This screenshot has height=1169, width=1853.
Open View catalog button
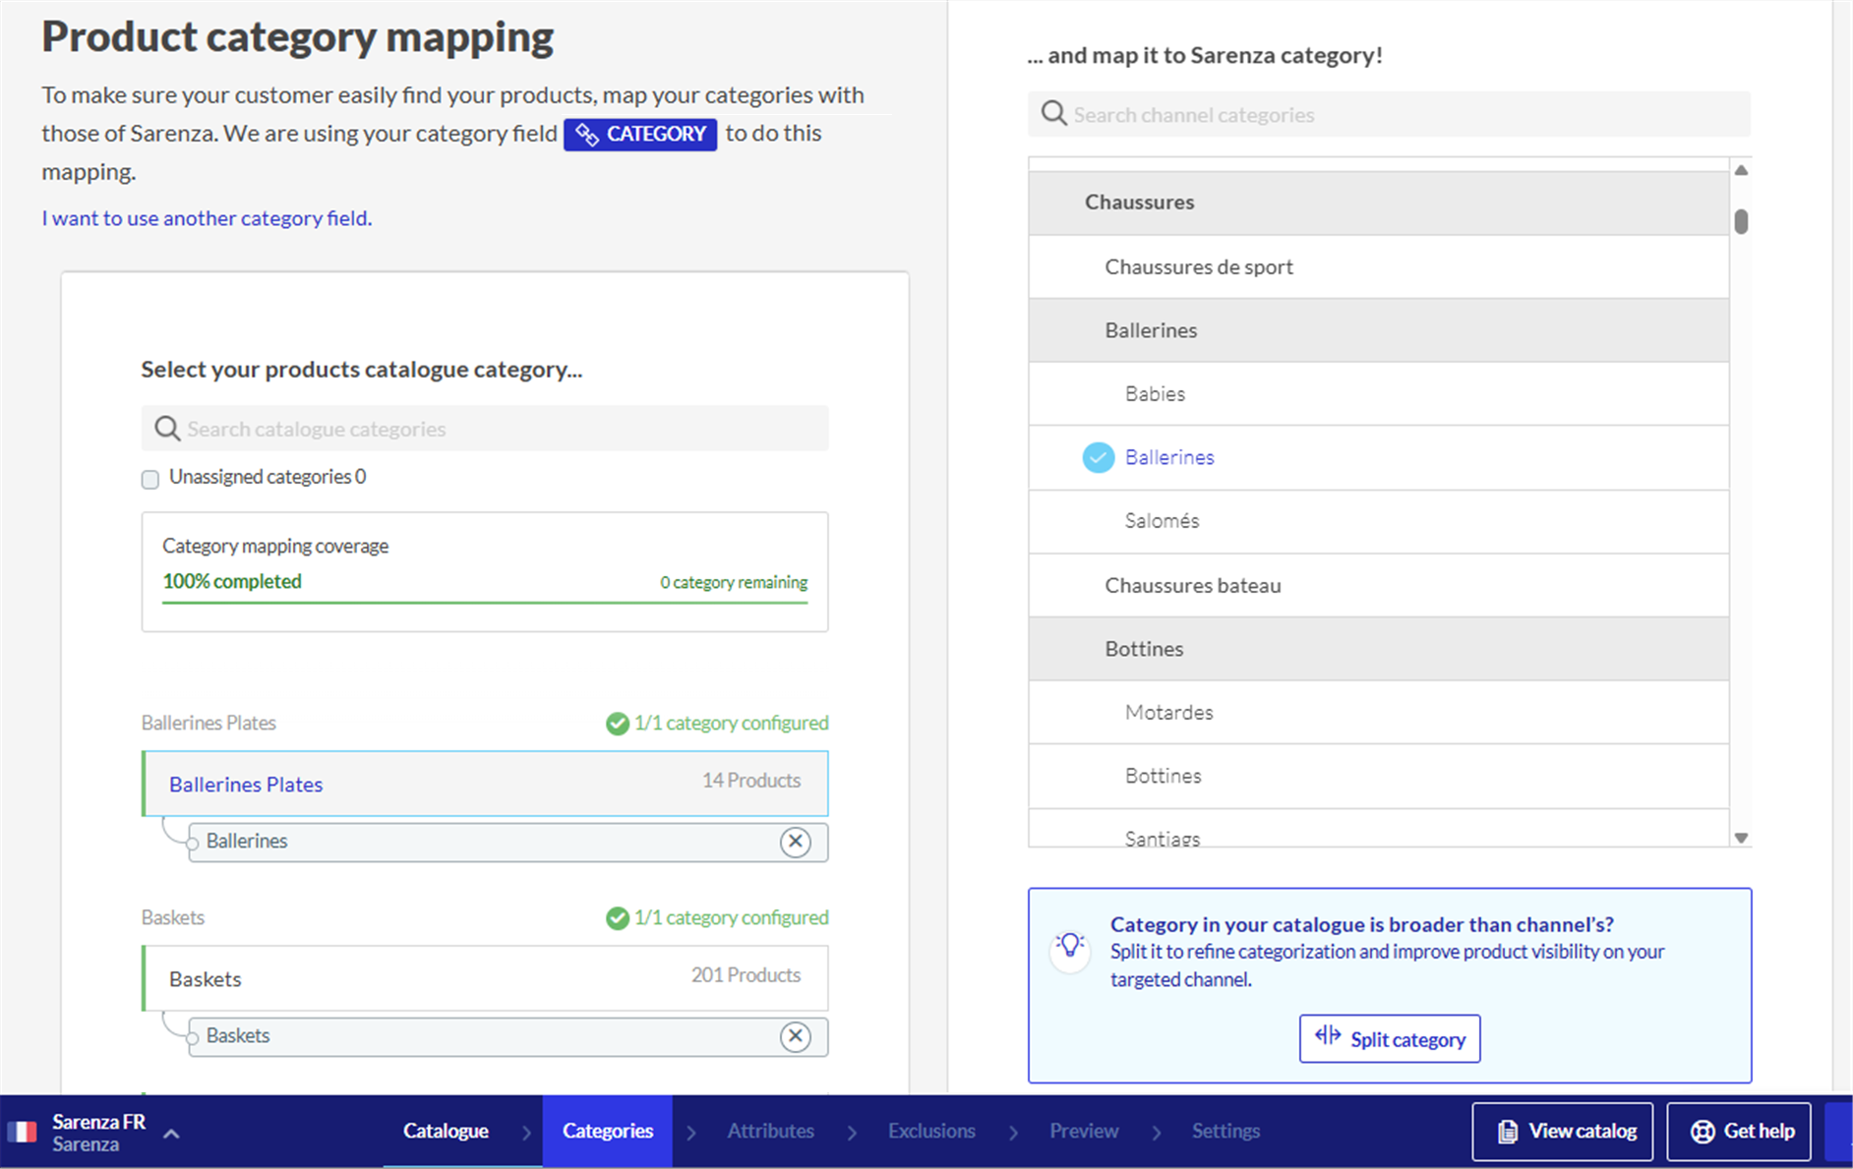[x=1563, y=1132]
